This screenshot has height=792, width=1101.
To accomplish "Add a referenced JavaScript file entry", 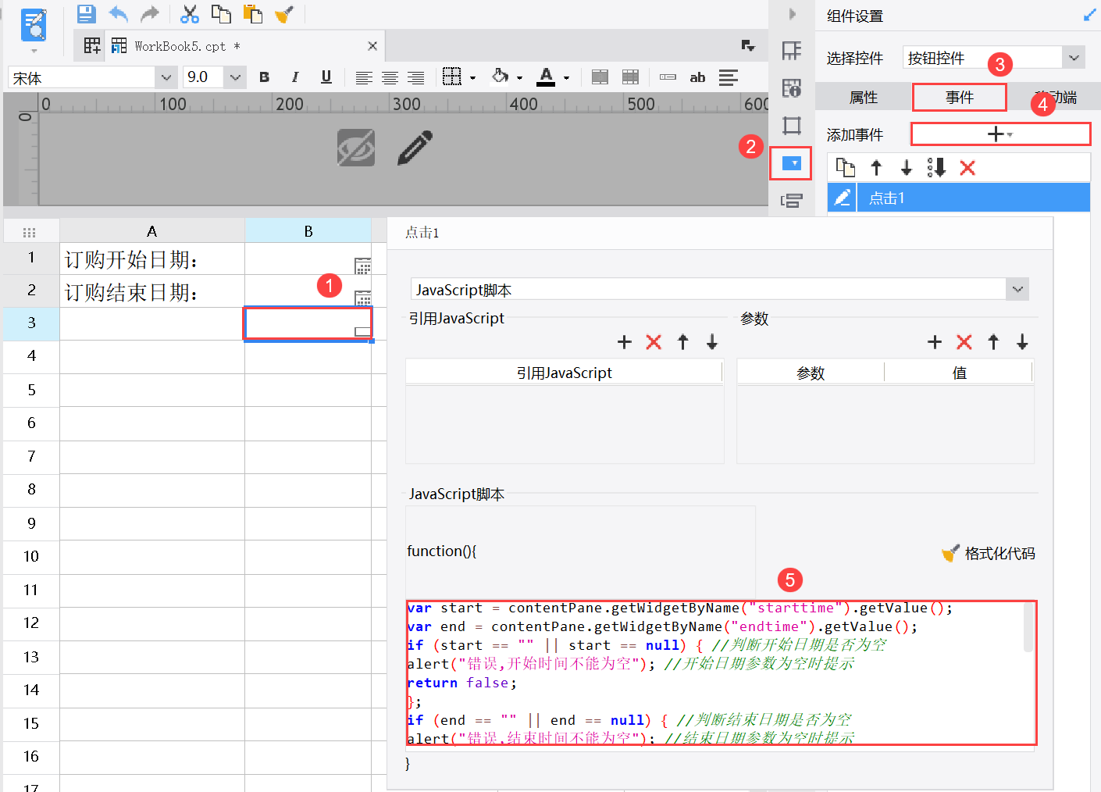I will pyautogui.click(x=624, y=341).
